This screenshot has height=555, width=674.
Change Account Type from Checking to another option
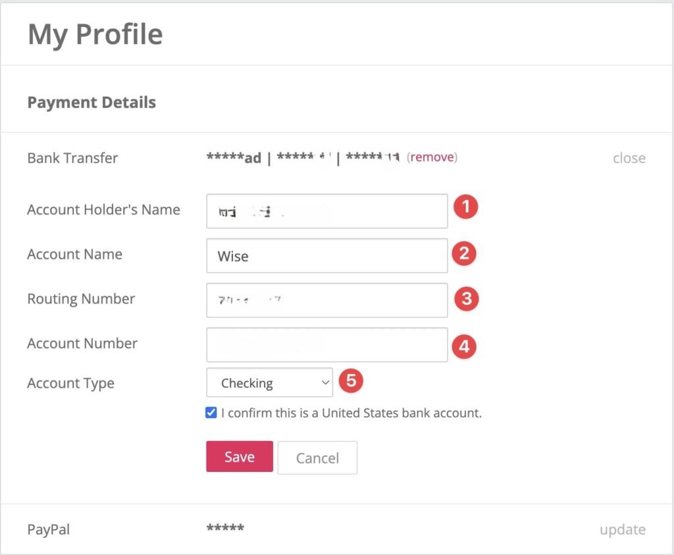pos(269,383)
